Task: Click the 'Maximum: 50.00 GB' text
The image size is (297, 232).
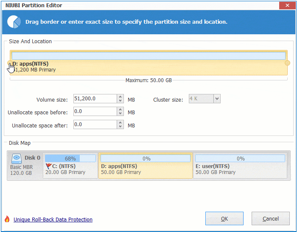Action: point(148,80)
